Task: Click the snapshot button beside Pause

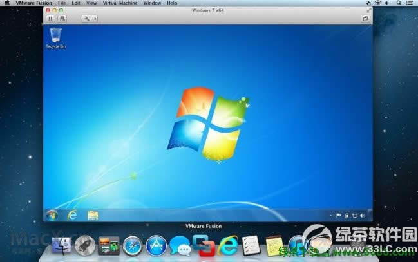Action: [x=62, y=19]
